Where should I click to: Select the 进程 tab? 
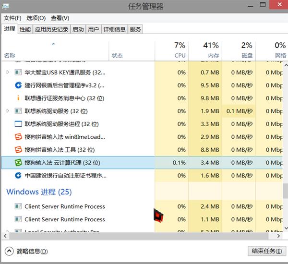[x=10, y=29]
